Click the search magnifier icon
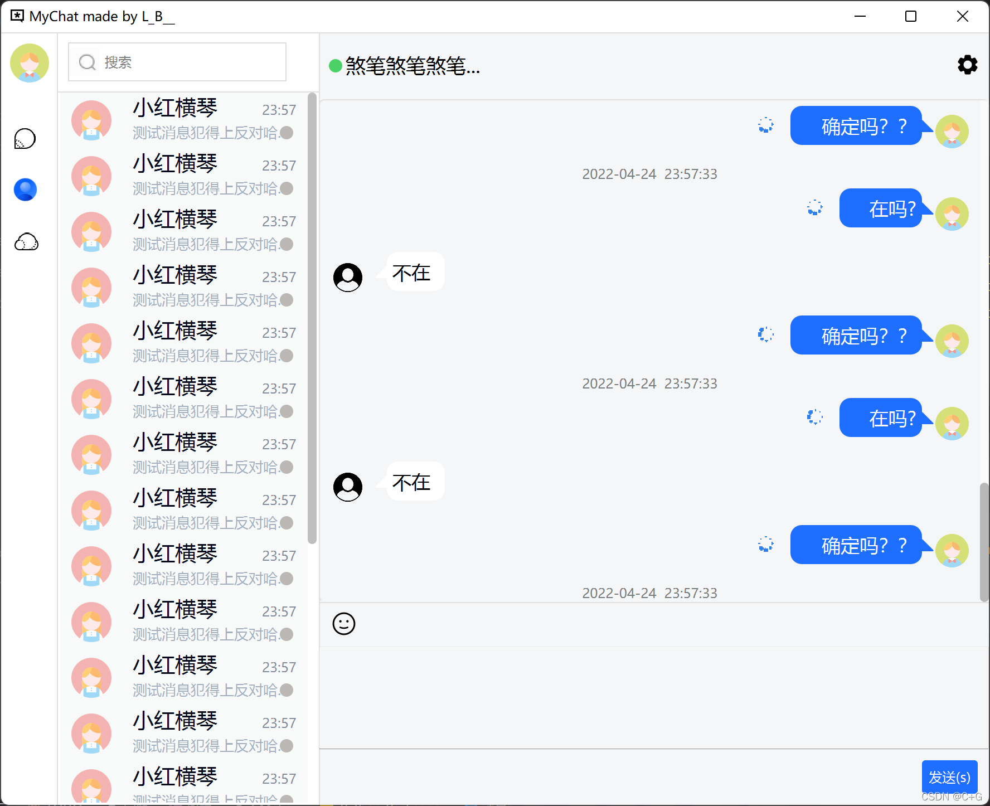Screen dimensions: 990x806 click(87, 62)
